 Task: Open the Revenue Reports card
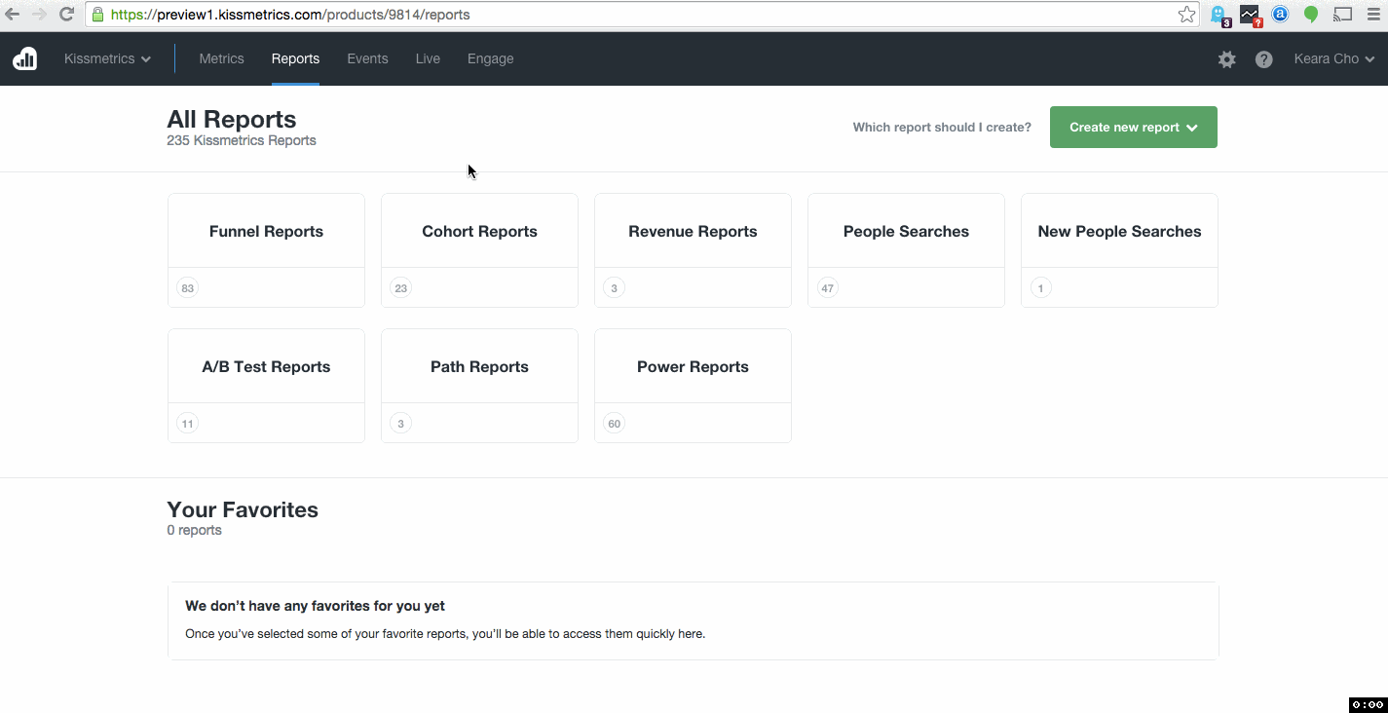693,250
